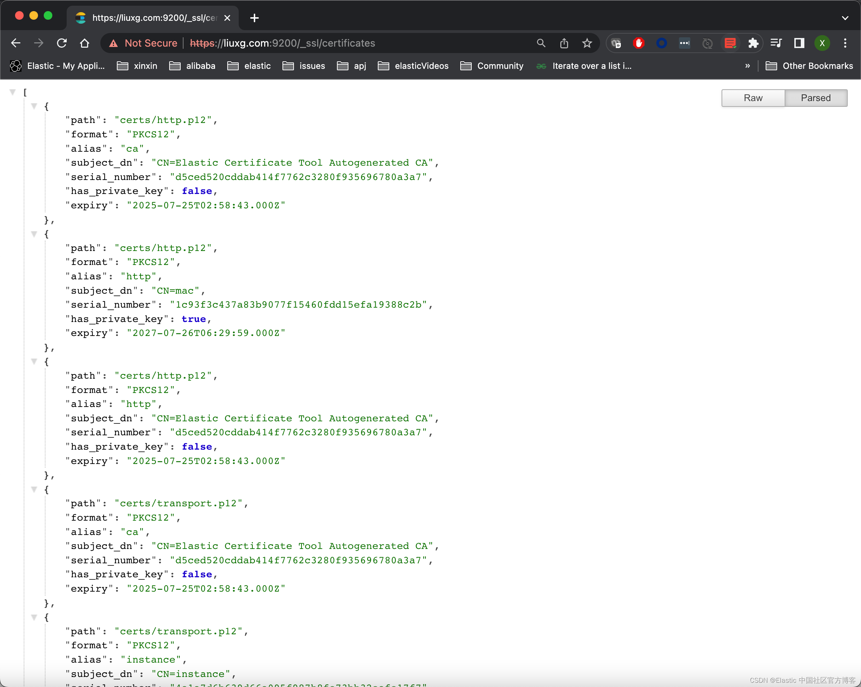Click the red hand blocker extension
This screenshot has width=861, height=687.
point(638,43)
